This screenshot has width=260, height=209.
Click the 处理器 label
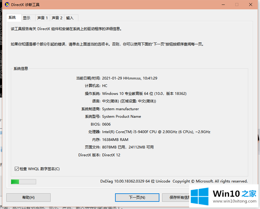(94, 132)
